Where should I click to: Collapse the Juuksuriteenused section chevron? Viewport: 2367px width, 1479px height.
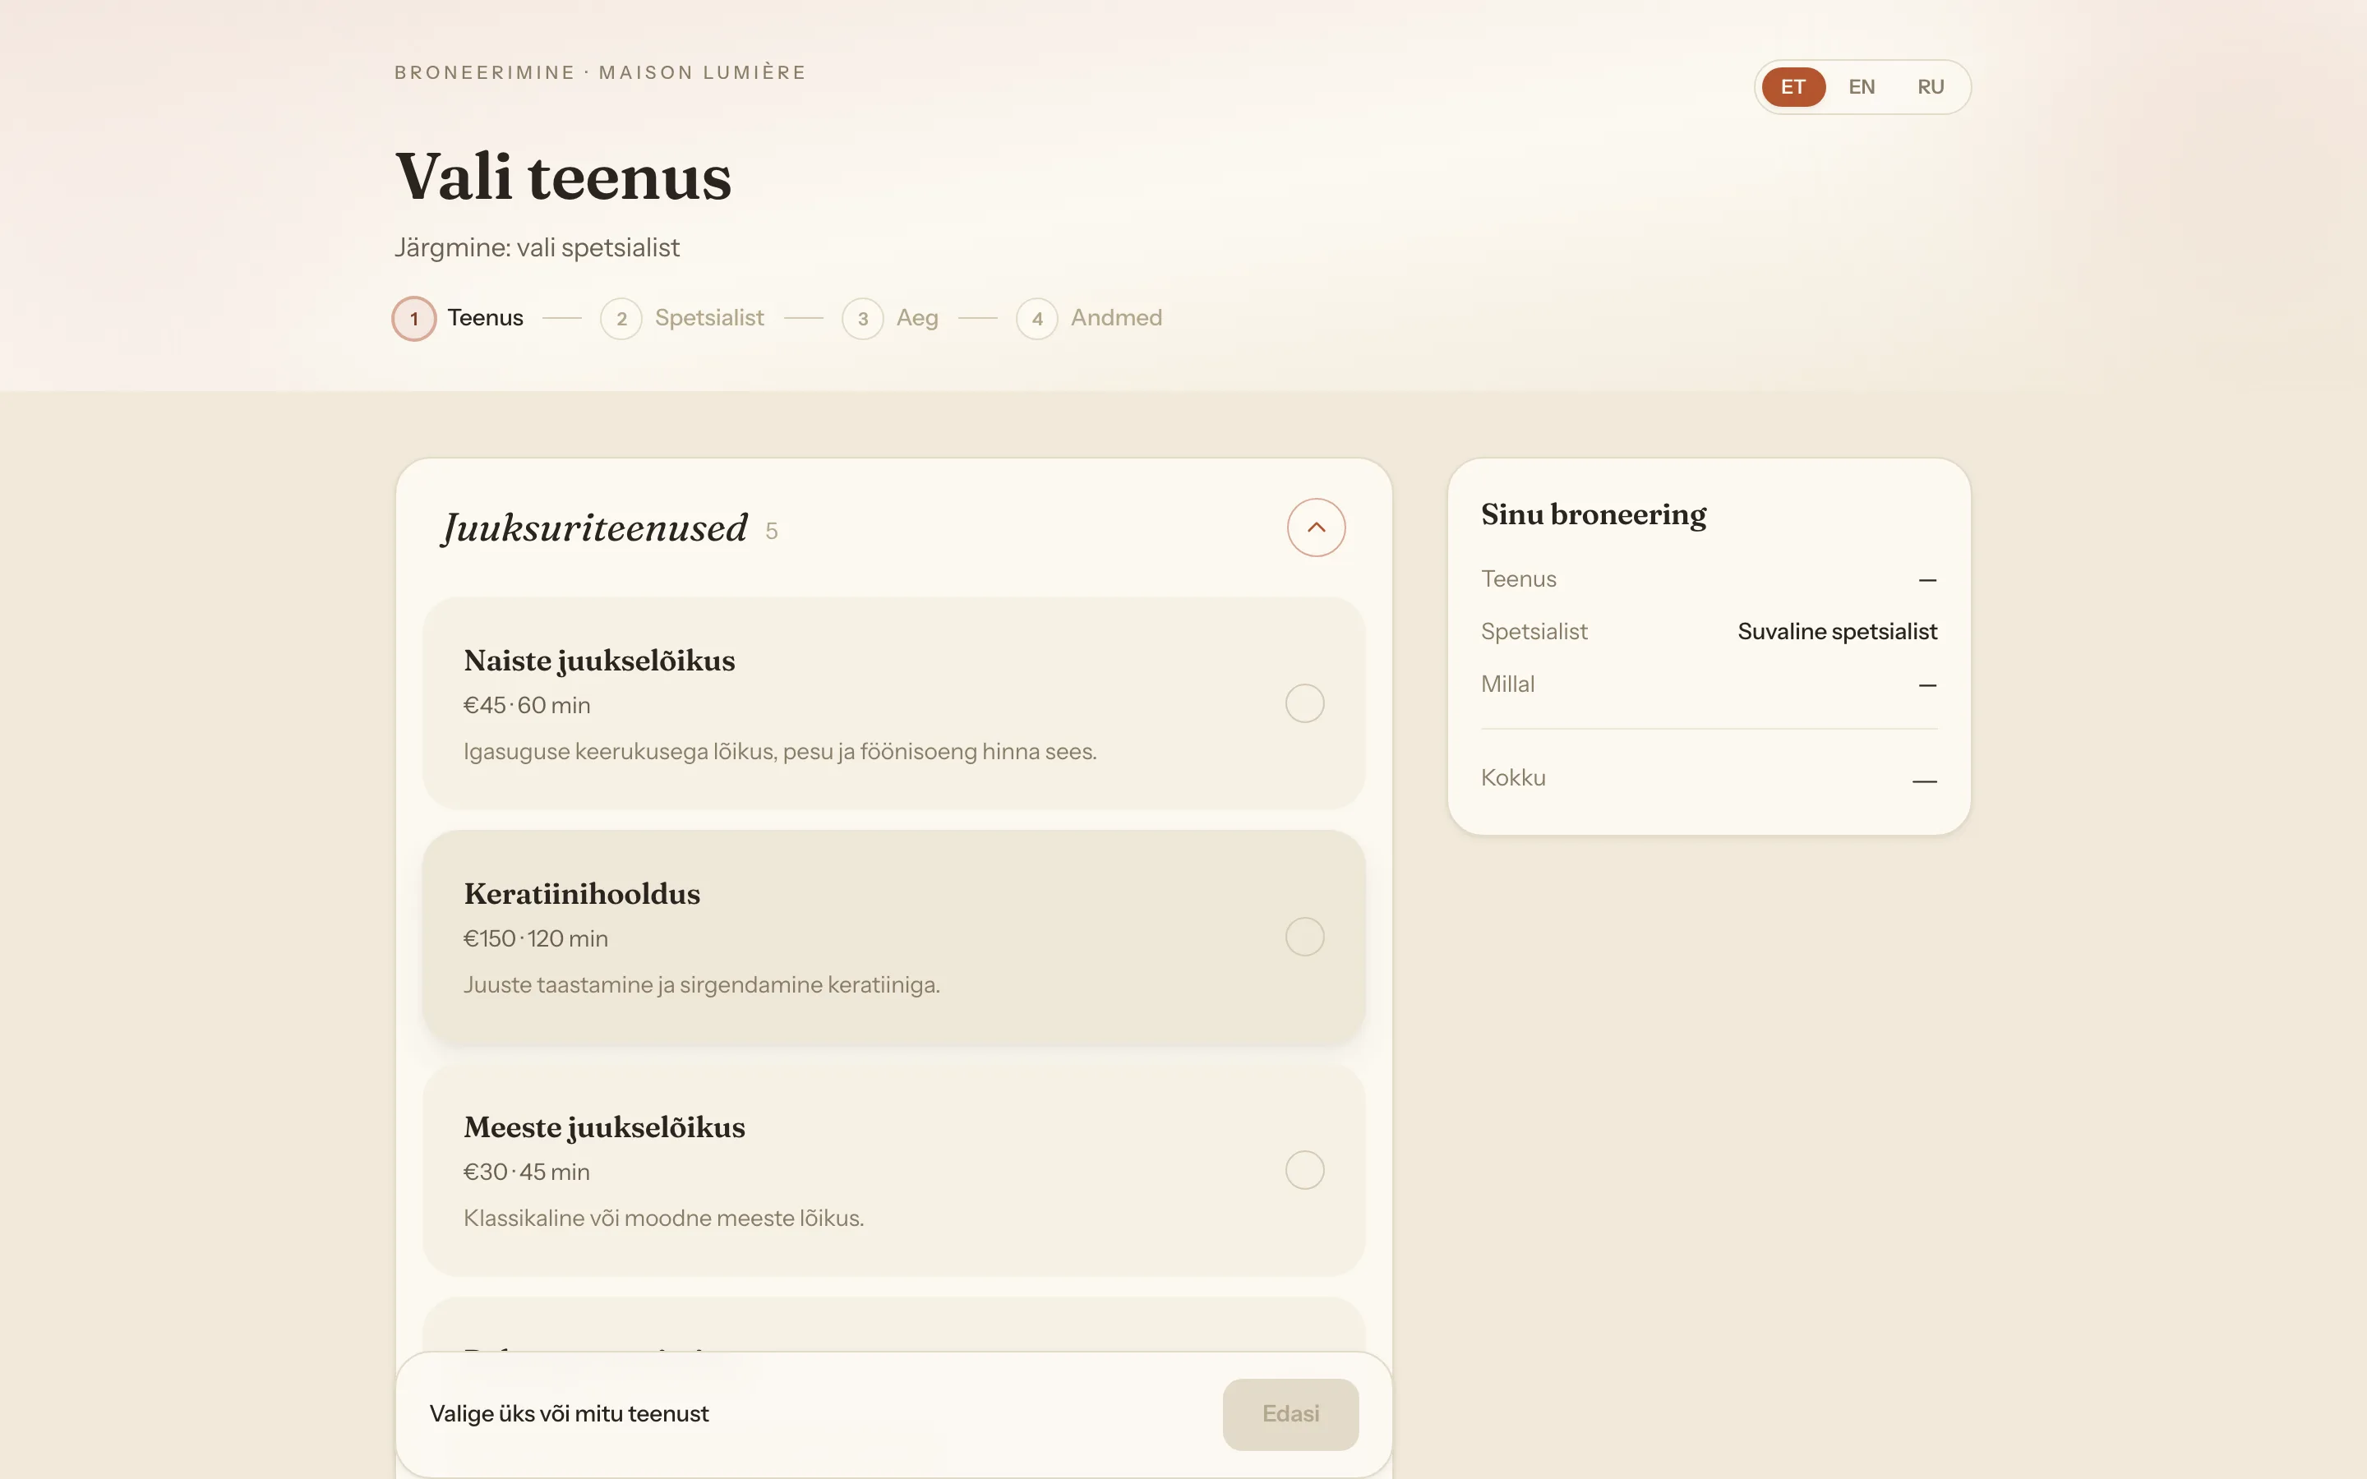tap(1316, 528)
